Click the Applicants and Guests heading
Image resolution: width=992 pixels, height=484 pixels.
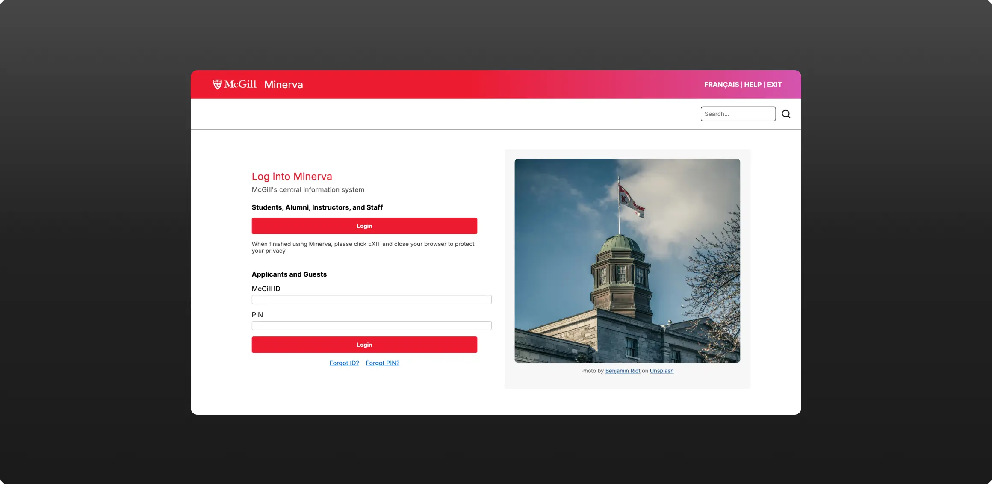289,274
